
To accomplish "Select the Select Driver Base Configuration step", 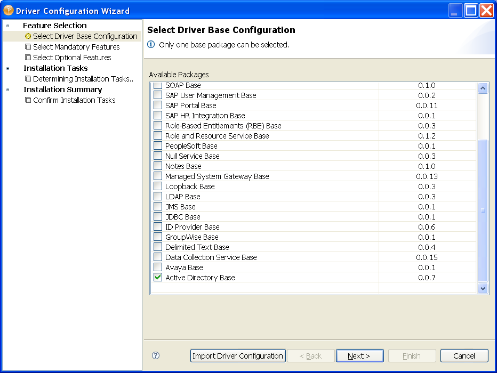I will 85,36.
